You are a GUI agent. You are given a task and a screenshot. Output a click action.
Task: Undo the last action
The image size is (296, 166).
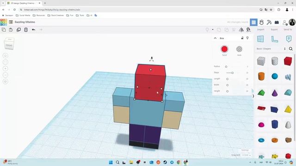pos(33,30)
